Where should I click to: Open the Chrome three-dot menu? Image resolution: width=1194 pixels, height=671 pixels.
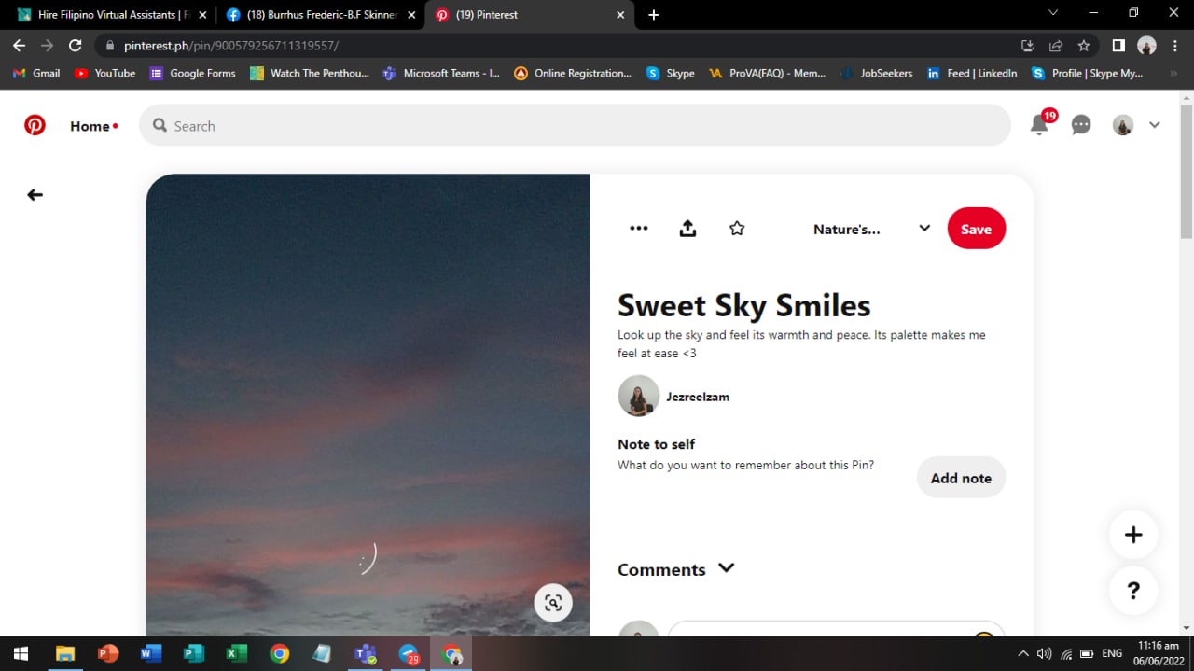coord(1175,45)
